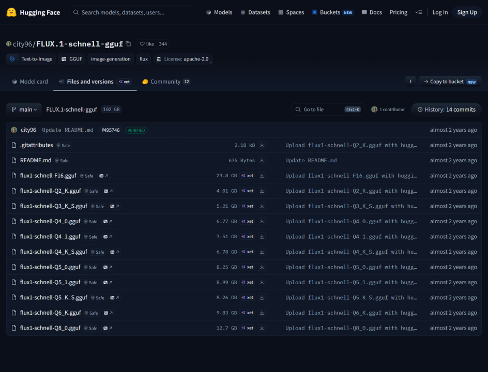Viewport: 488px width, 372px height.
Task: Download flux1-schnell-Q5_1.gguf via download icon
Action: pyautogui.click(x=262, y=283)
